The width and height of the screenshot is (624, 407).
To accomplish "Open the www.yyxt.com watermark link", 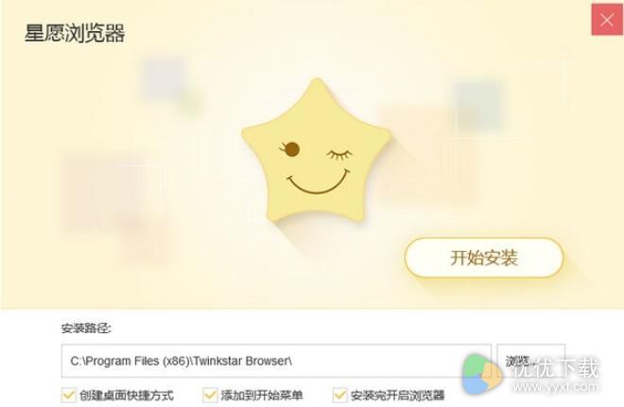I will point(556,386).
